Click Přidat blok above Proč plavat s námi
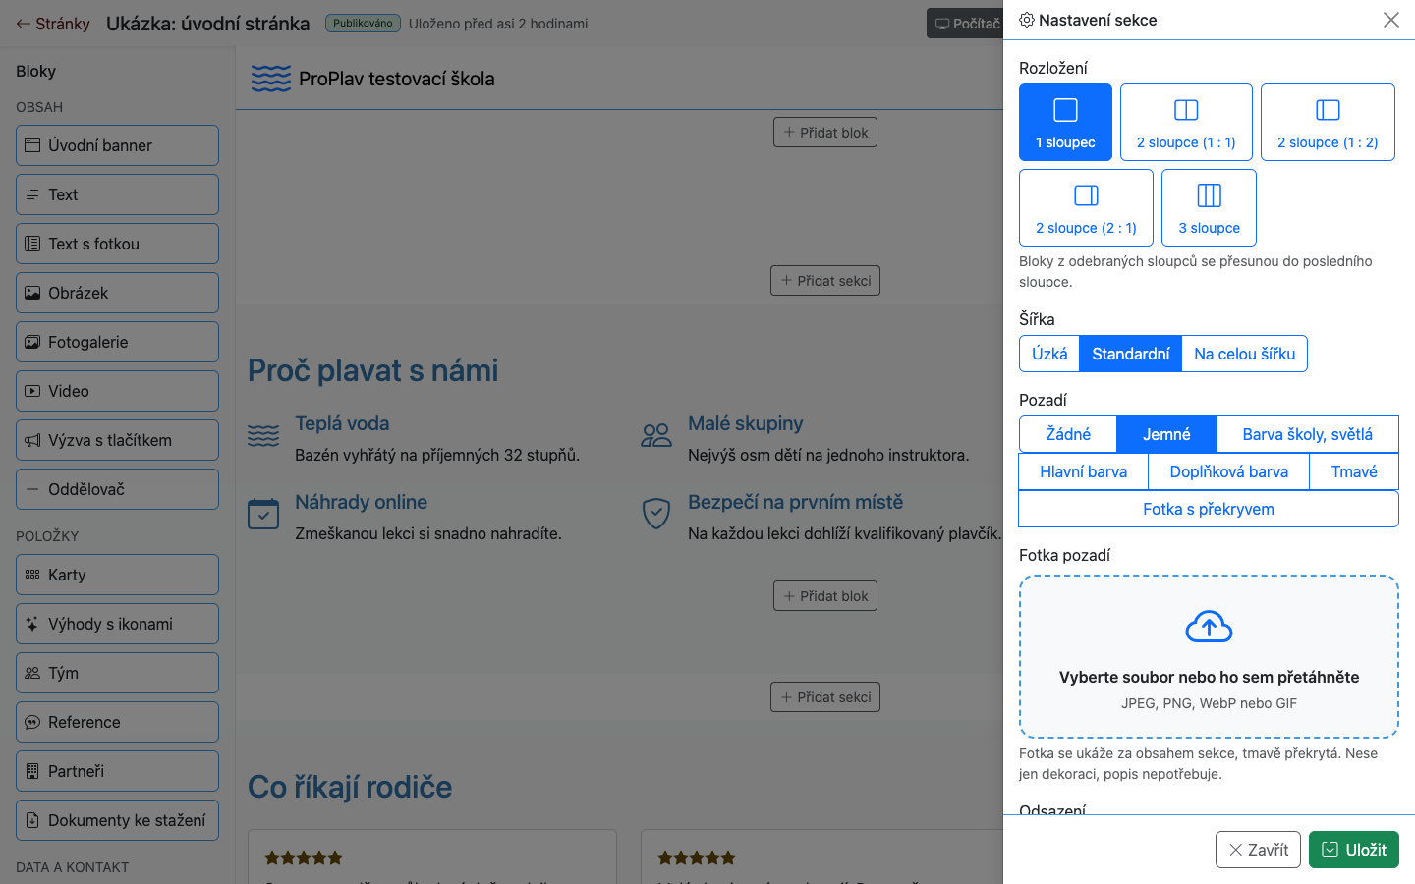Screen dimensions: 1415x884 825,133
